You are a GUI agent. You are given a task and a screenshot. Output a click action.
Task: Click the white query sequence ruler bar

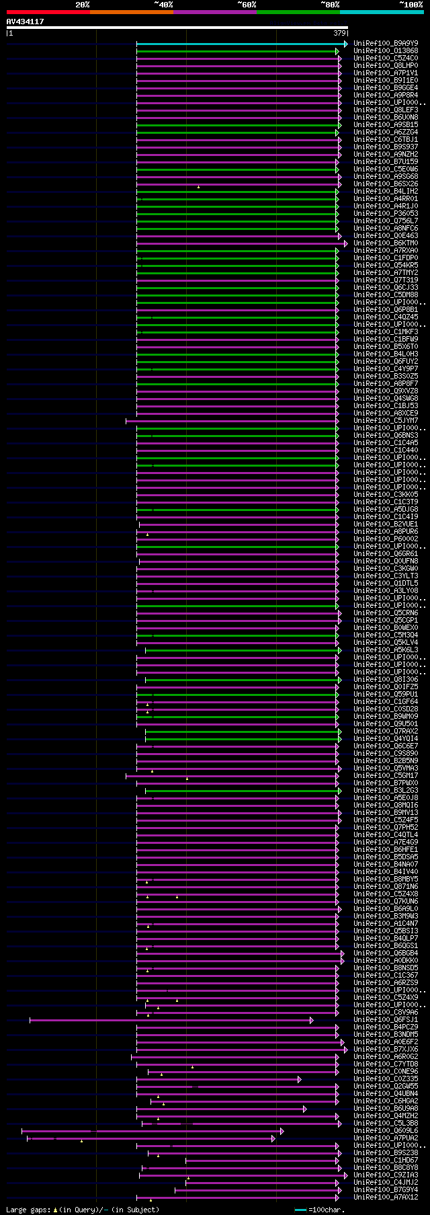tap(177, 28)
